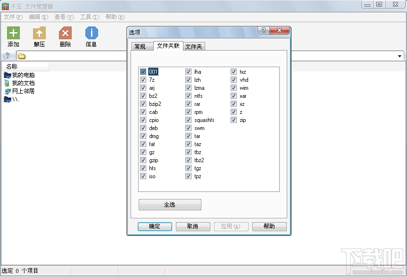Toggle the squashfs checkbox
Screen dimensions: 407x277
(x=189, y=120)
